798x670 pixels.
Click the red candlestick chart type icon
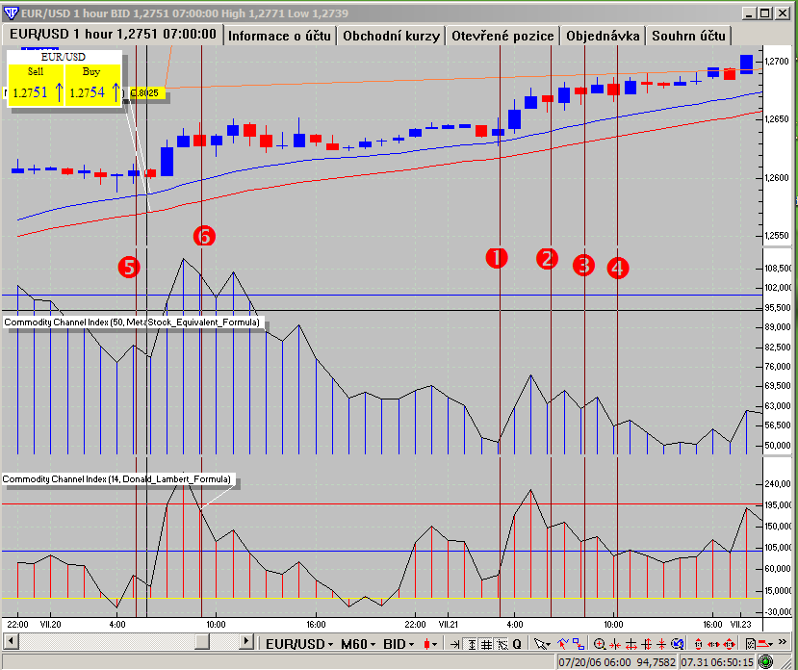(426, 644)
